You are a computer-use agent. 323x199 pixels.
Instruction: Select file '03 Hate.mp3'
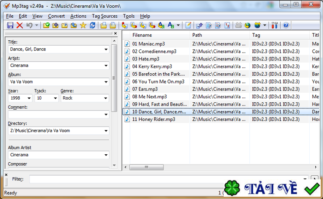[x=146, y=59]
